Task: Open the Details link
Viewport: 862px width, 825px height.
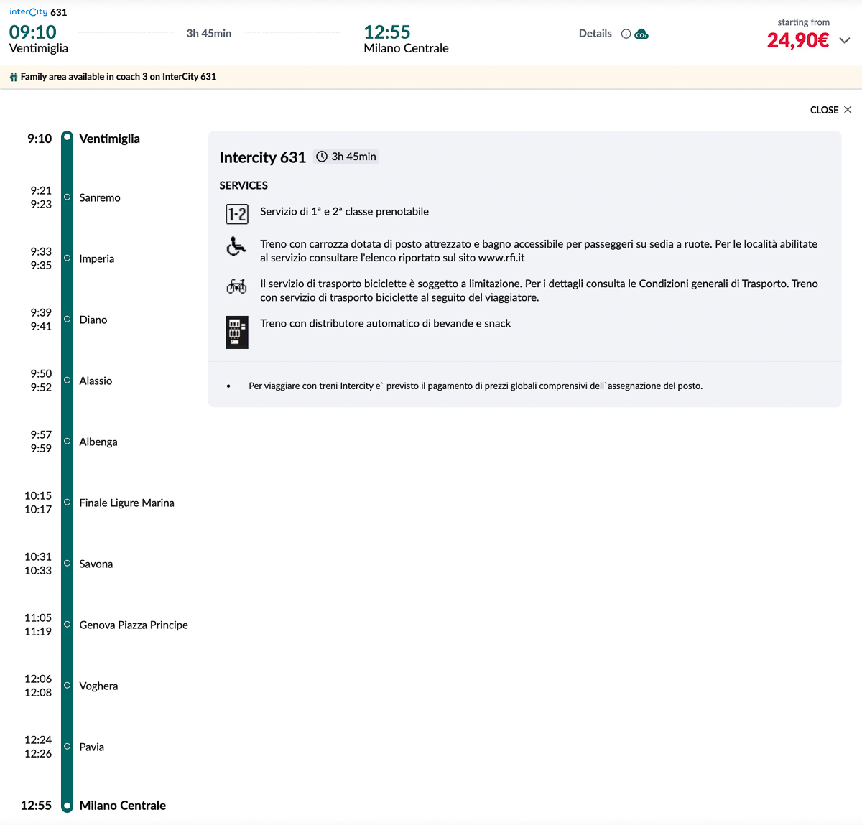Action: pos(595,34)
